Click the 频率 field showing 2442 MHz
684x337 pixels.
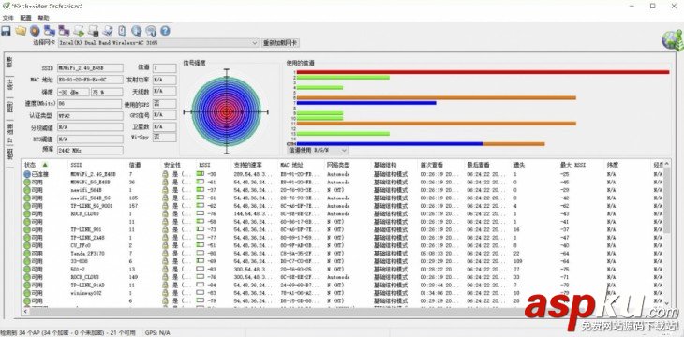(90, 150)
